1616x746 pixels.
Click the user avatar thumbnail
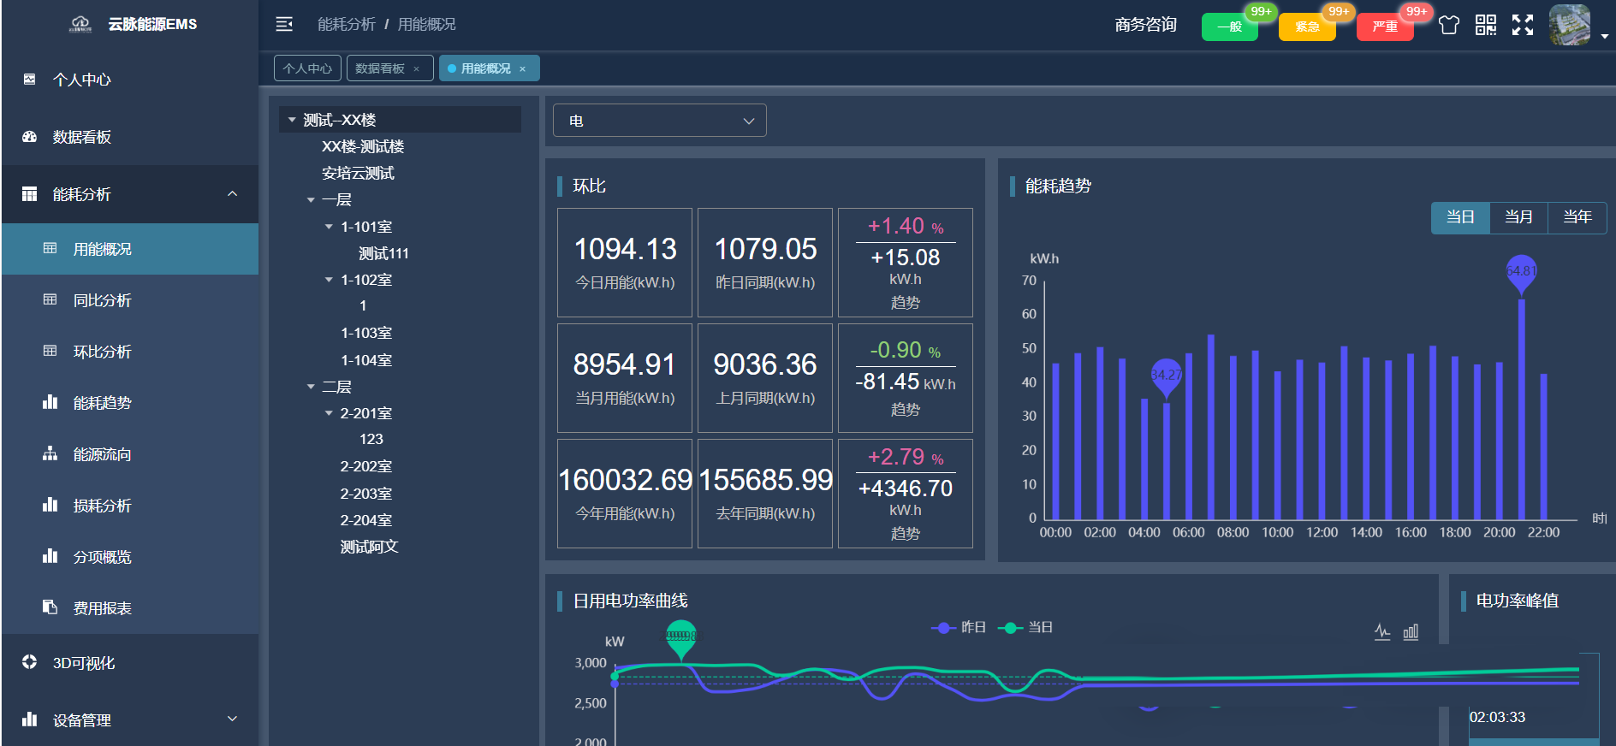[x=1569, y=25]
